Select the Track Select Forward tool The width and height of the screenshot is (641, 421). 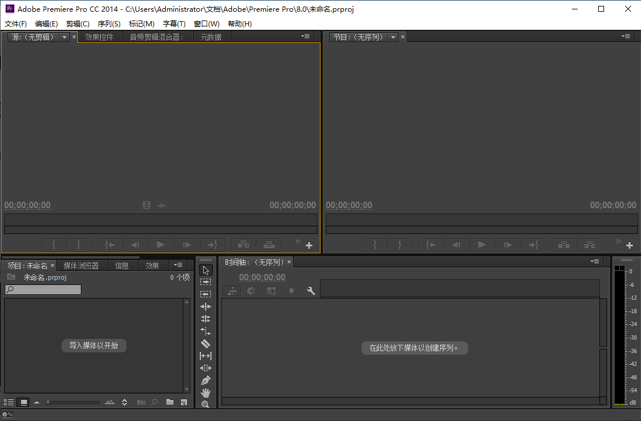(x=205, y=281)
